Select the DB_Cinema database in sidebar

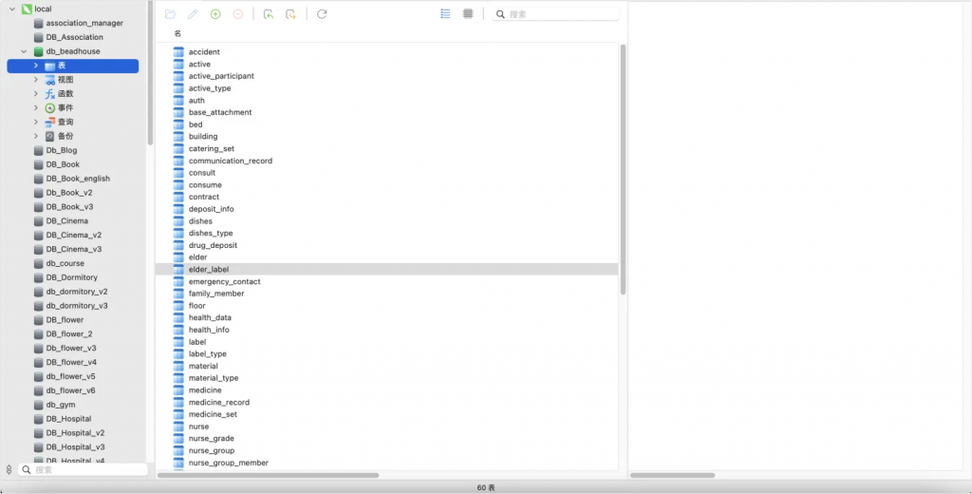click(66, 220)
